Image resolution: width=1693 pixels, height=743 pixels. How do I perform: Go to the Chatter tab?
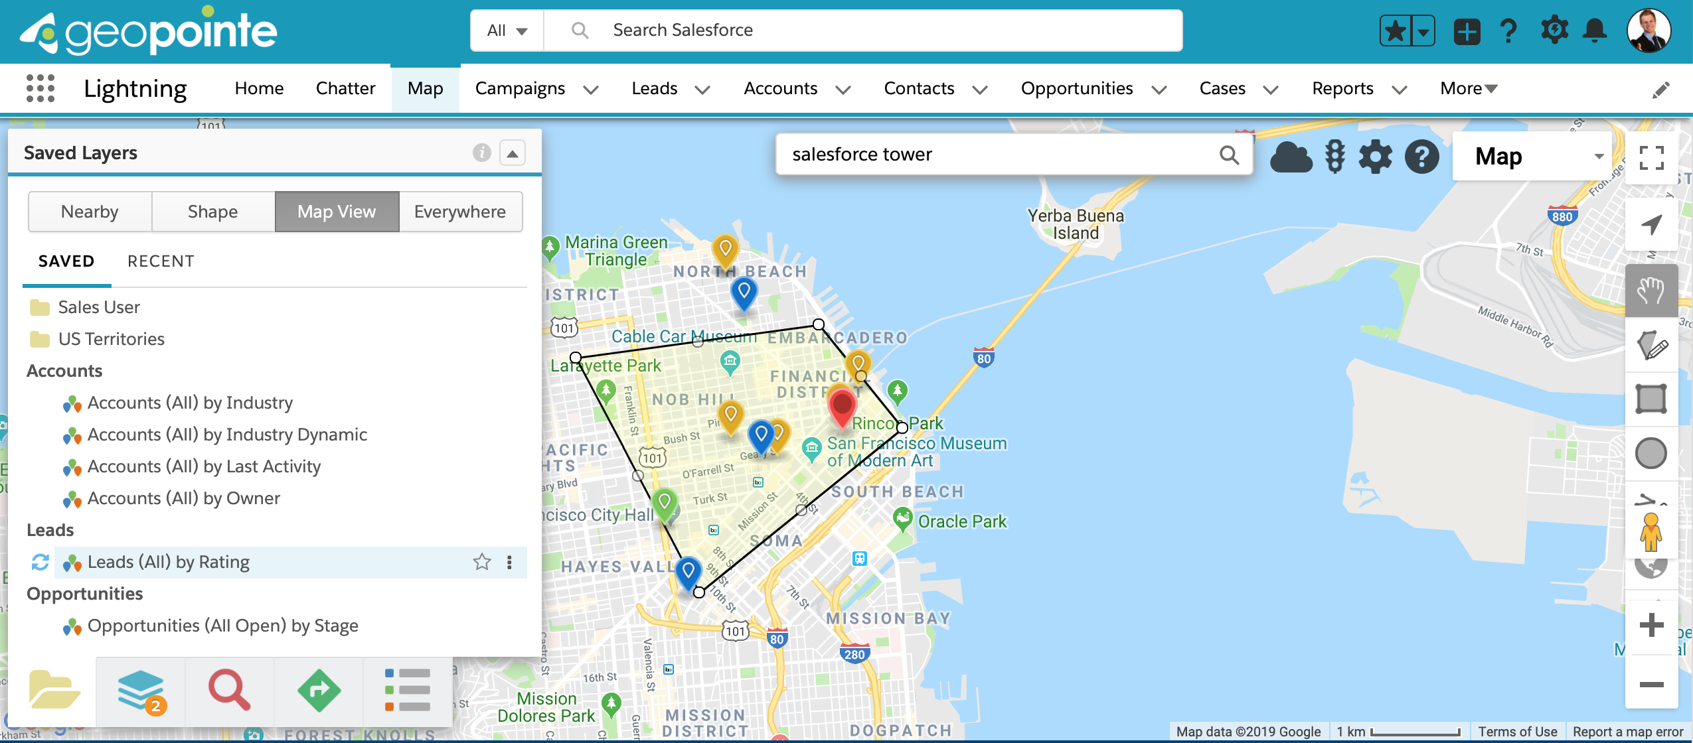pos(345,88)
